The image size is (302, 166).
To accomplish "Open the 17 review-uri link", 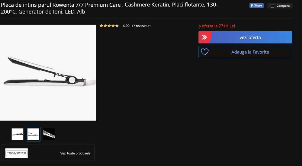I will (x=141, y=26).
